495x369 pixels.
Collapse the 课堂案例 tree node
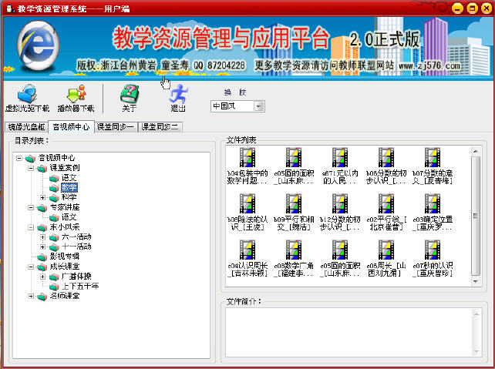31,168
